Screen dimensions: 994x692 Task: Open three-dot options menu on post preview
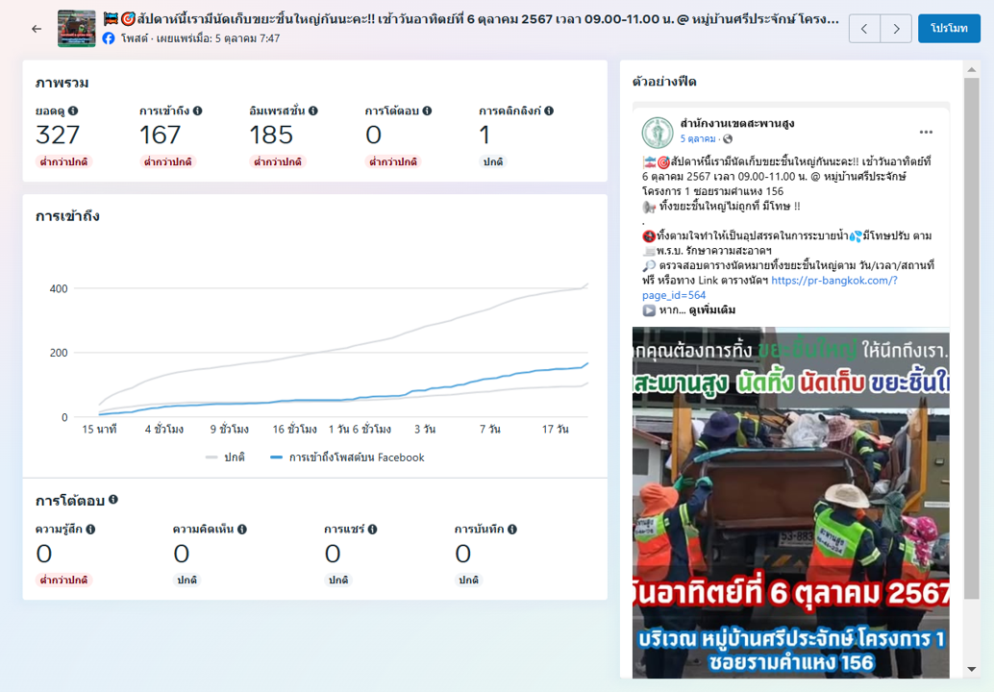926,132
